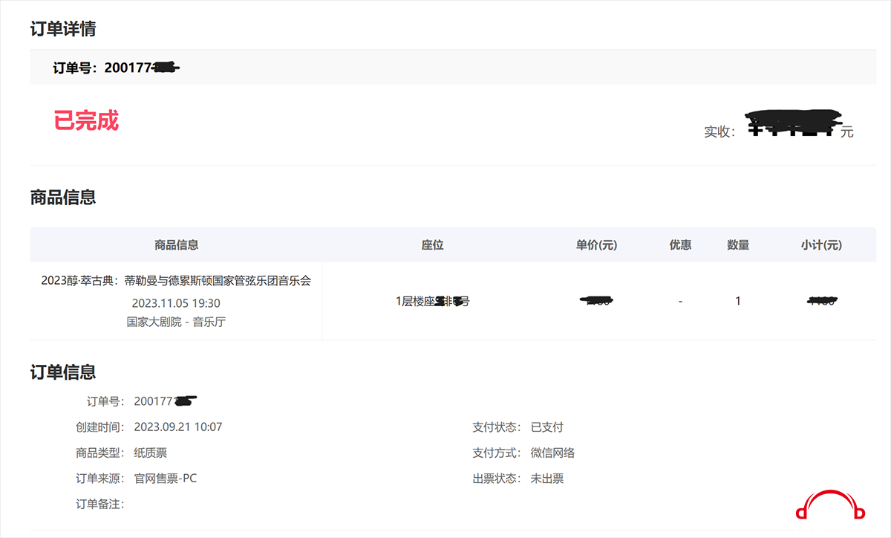Open the 蒂勒曼与德累斯顿国家管弦乐团音乐会 concert title
891x538 pixels.
pyautogui.click(x=176, y=281)
